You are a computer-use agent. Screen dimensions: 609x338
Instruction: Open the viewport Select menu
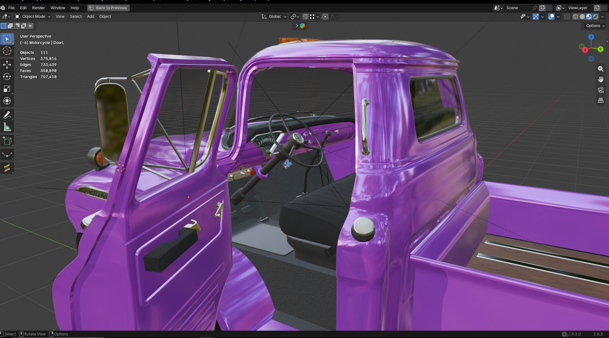pyautogui.click(x=76, y=17)
